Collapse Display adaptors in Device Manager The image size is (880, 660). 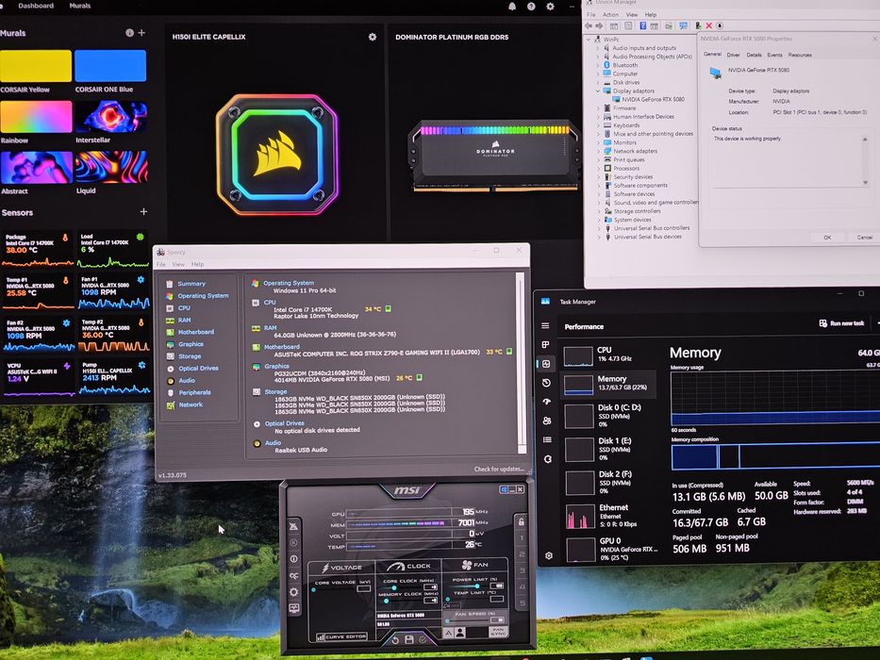click(x=598, y=91)
